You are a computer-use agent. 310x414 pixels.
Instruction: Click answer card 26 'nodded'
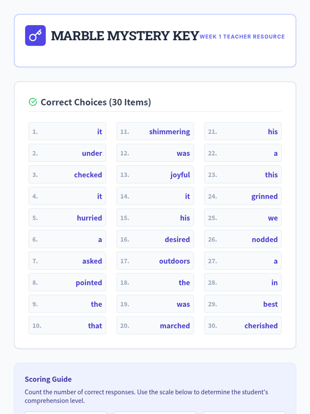tap(243, 239)
